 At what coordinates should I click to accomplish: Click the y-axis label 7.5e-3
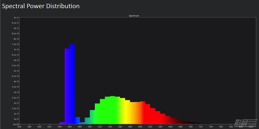point(15,44)
